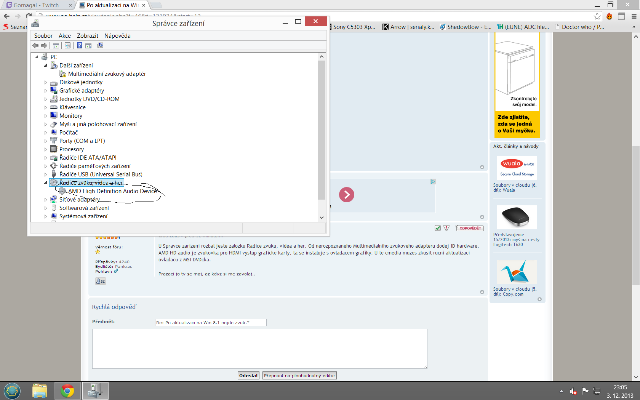This screenshot has height=400, width=640.
Task: Open the Doctor who / P... bookmark
Action: click(579, 27)
